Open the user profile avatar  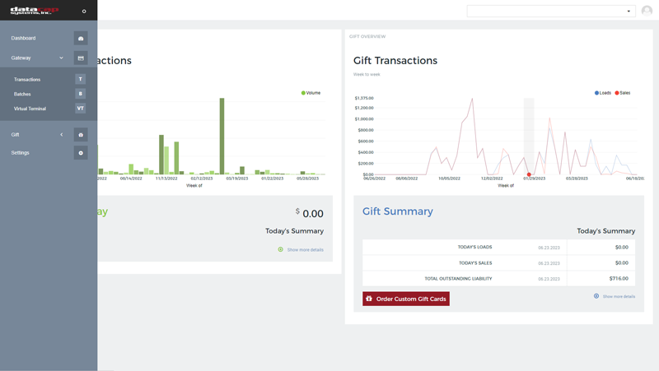(x=647, y=11)
